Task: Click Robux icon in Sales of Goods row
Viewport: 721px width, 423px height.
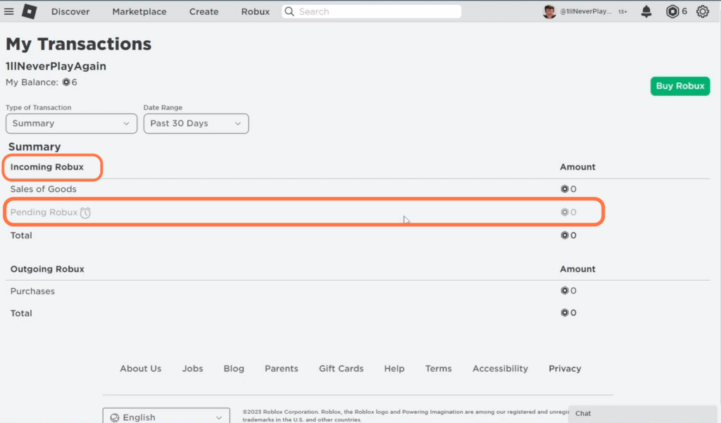Action: click(565, 189)
